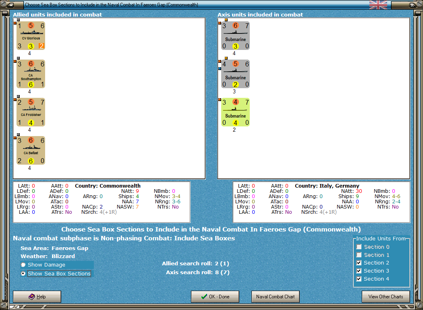Click the Axis Ships: 9 value
The image size is (423, 310).
(x=357, y=196)
